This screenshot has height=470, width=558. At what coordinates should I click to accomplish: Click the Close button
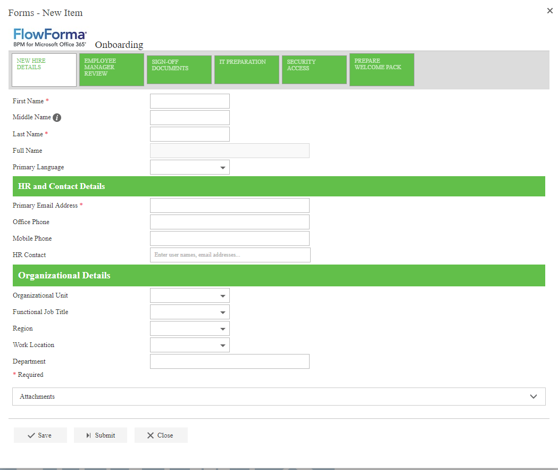click(x=161, y=435)
